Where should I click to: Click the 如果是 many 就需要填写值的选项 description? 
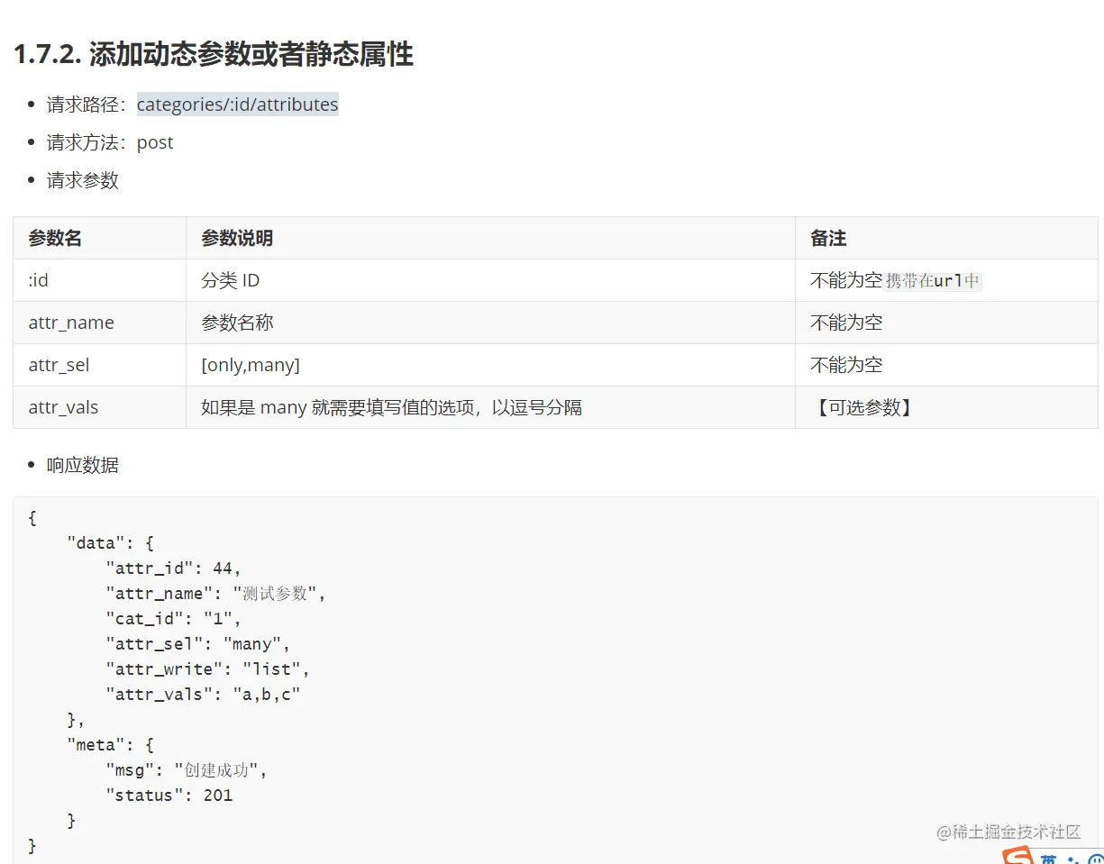(490, 407)
